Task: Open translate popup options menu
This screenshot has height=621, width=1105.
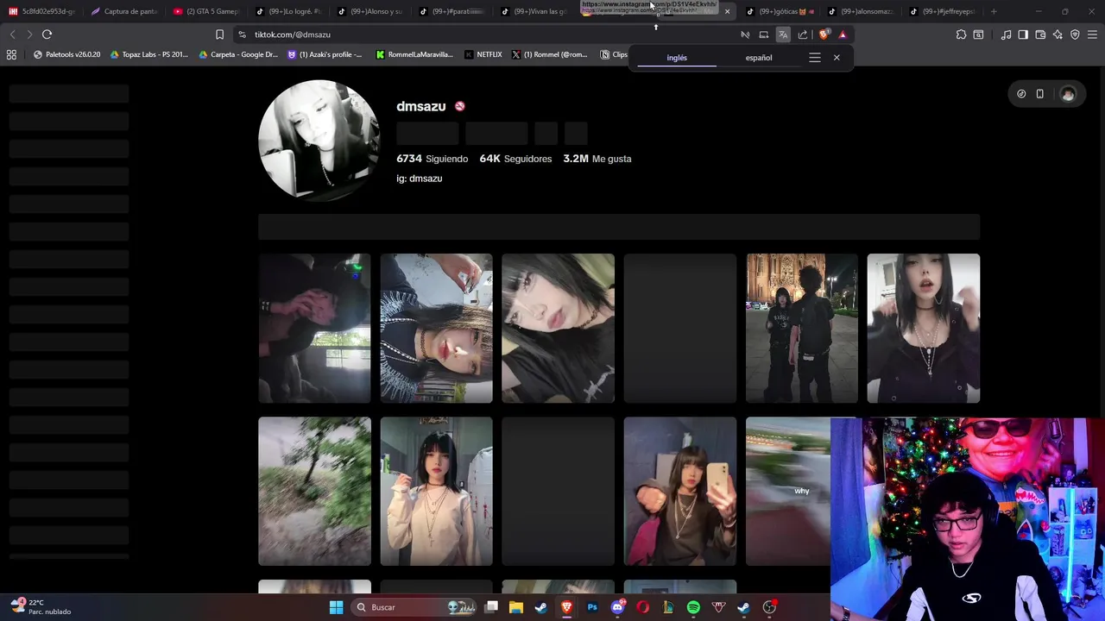Action: click(x=815, y=58)
